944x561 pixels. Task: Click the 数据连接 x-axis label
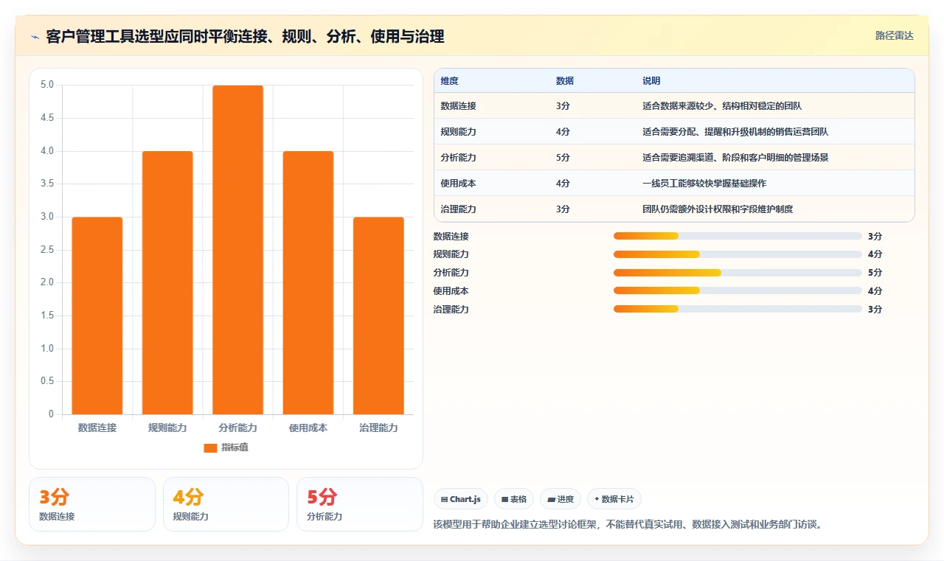click(97, 428)
